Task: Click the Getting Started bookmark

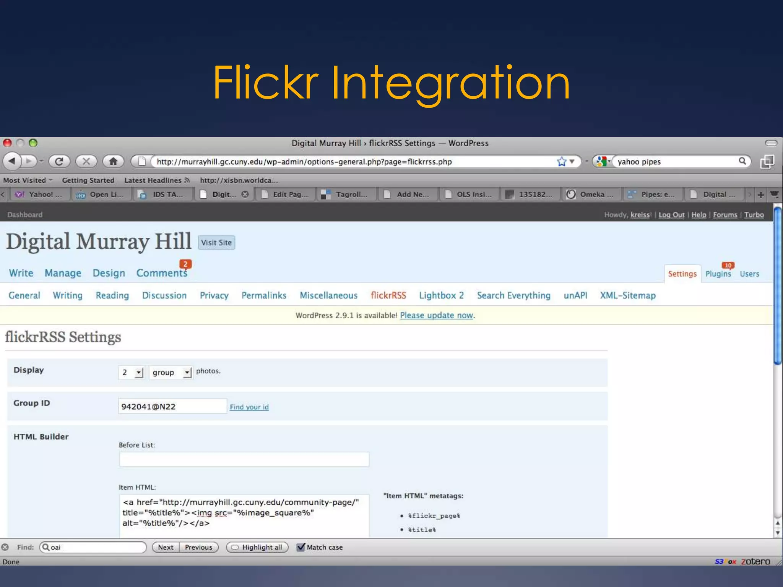Action: (88, 180)
